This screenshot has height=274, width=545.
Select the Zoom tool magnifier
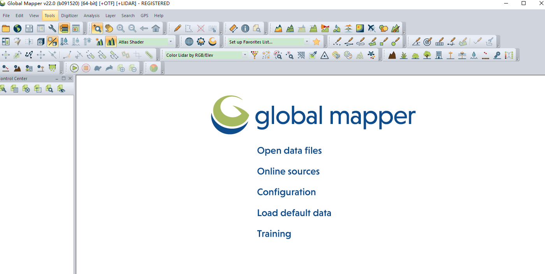coord(97,28)
